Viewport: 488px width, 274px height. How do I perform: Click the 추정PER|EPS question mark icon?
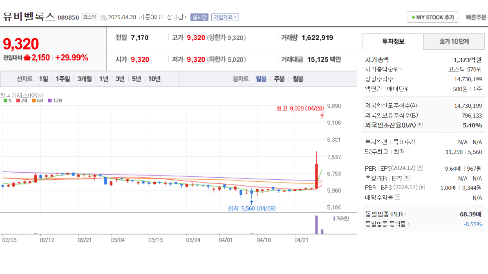[x=406, y=177]
